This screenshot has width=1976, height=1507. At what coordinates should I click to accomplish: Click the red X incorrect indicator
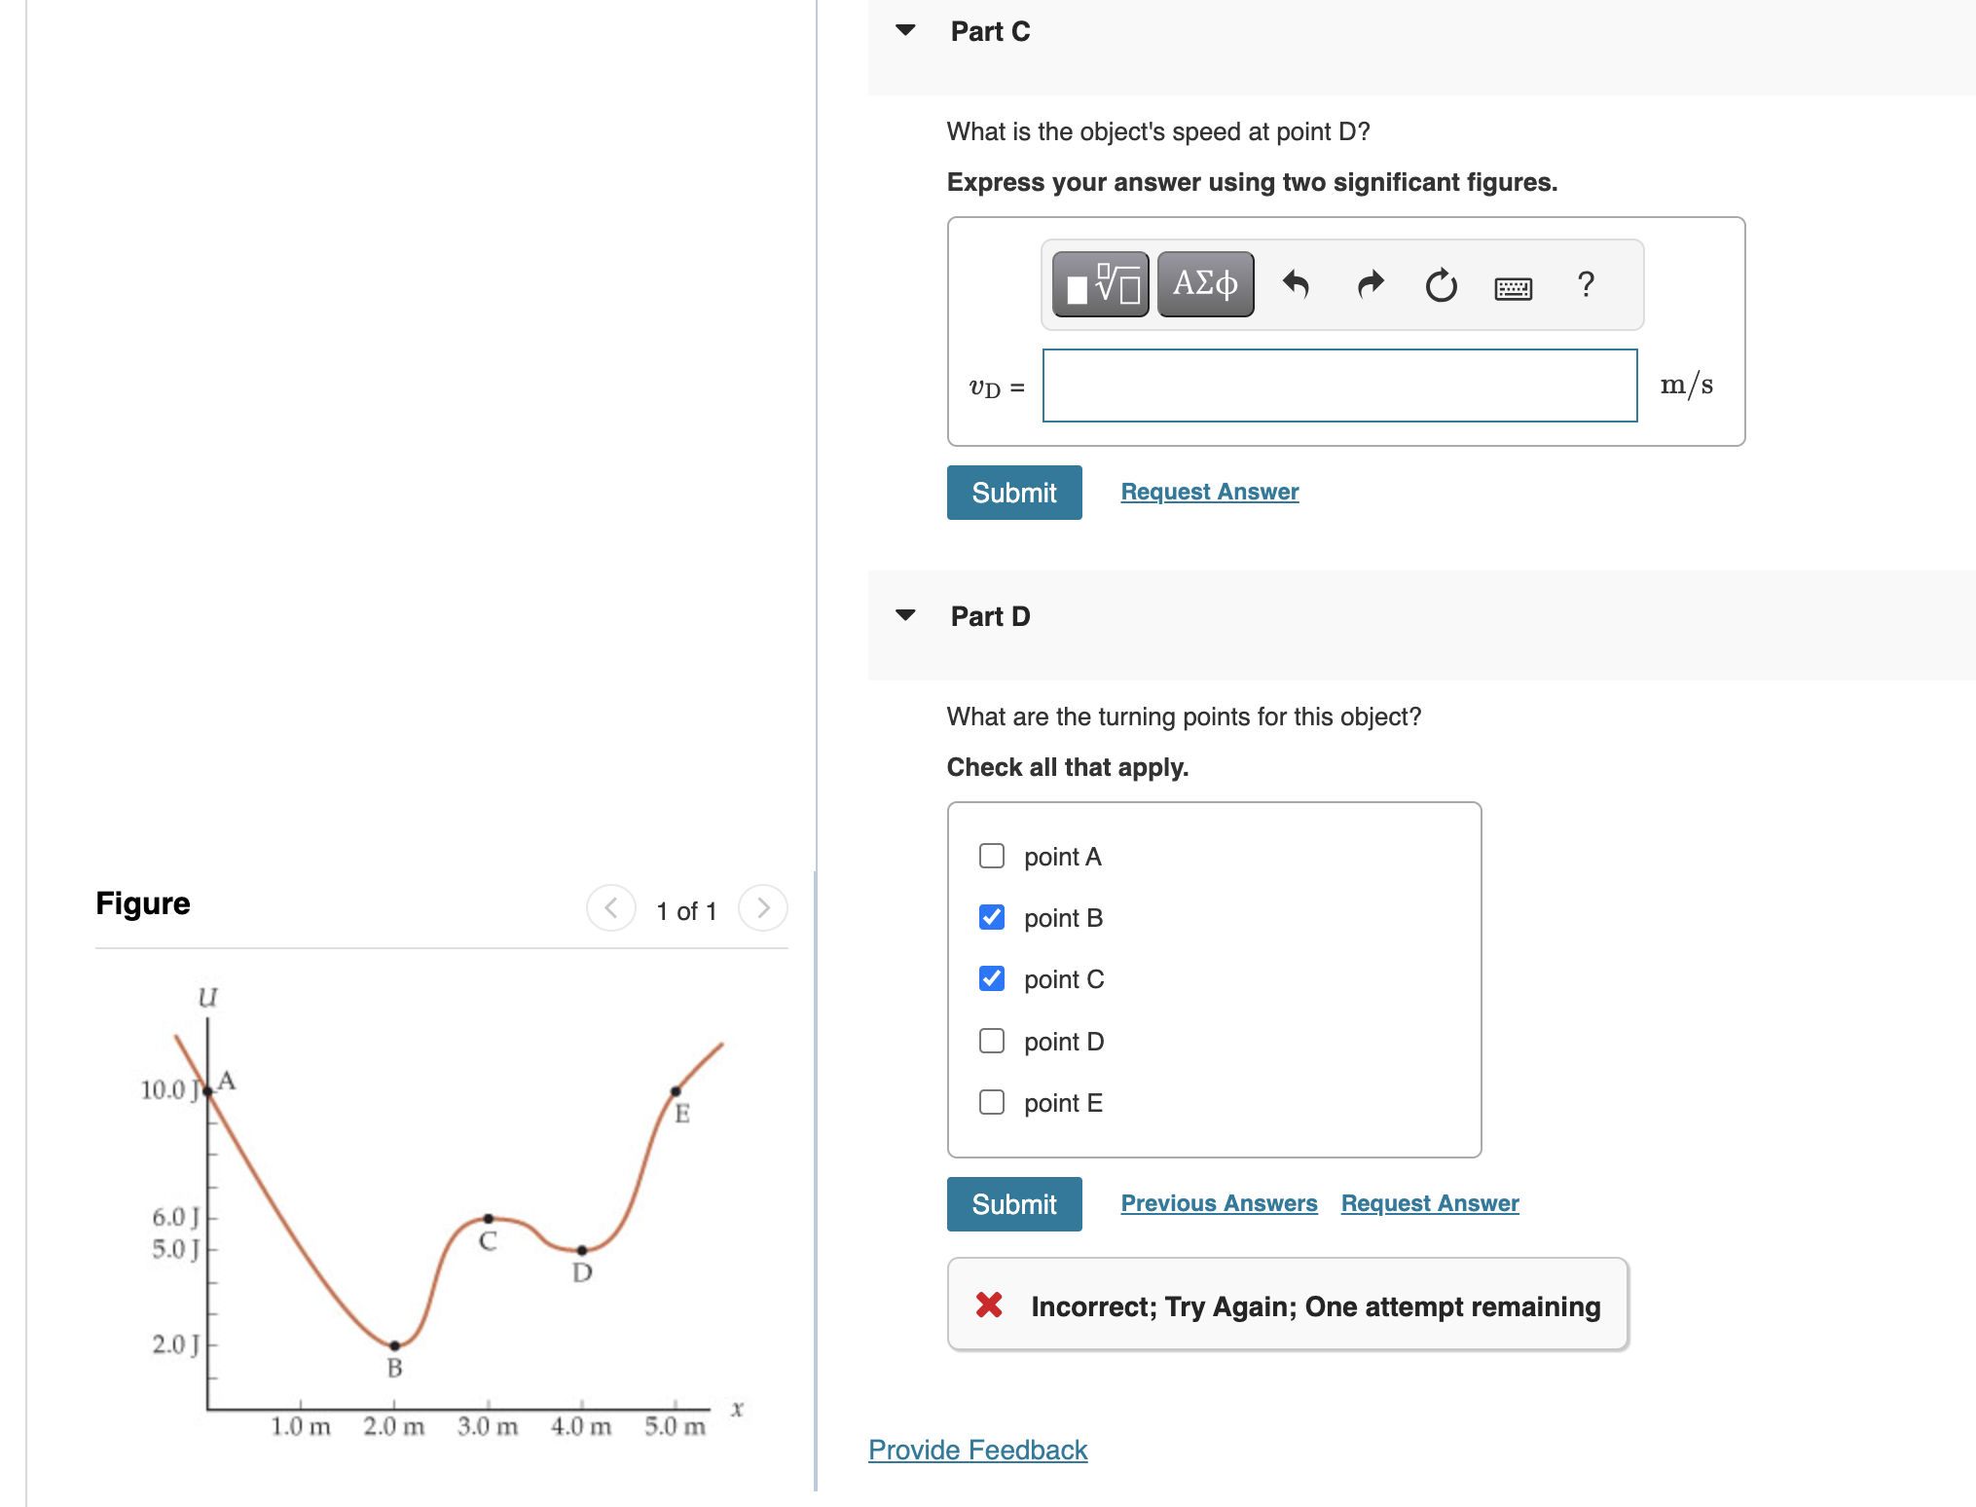point(989,1305)
